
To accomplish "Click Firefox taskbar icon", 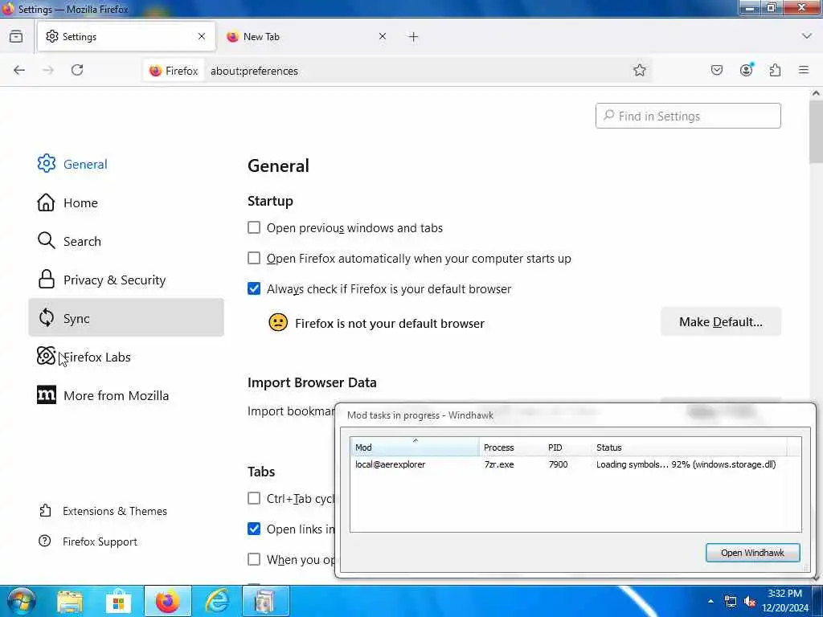I will click(167, 602).
